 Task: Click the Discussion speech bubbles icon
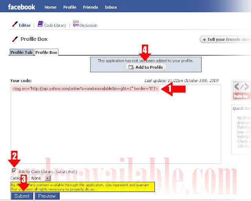click(x=76, y=24)
